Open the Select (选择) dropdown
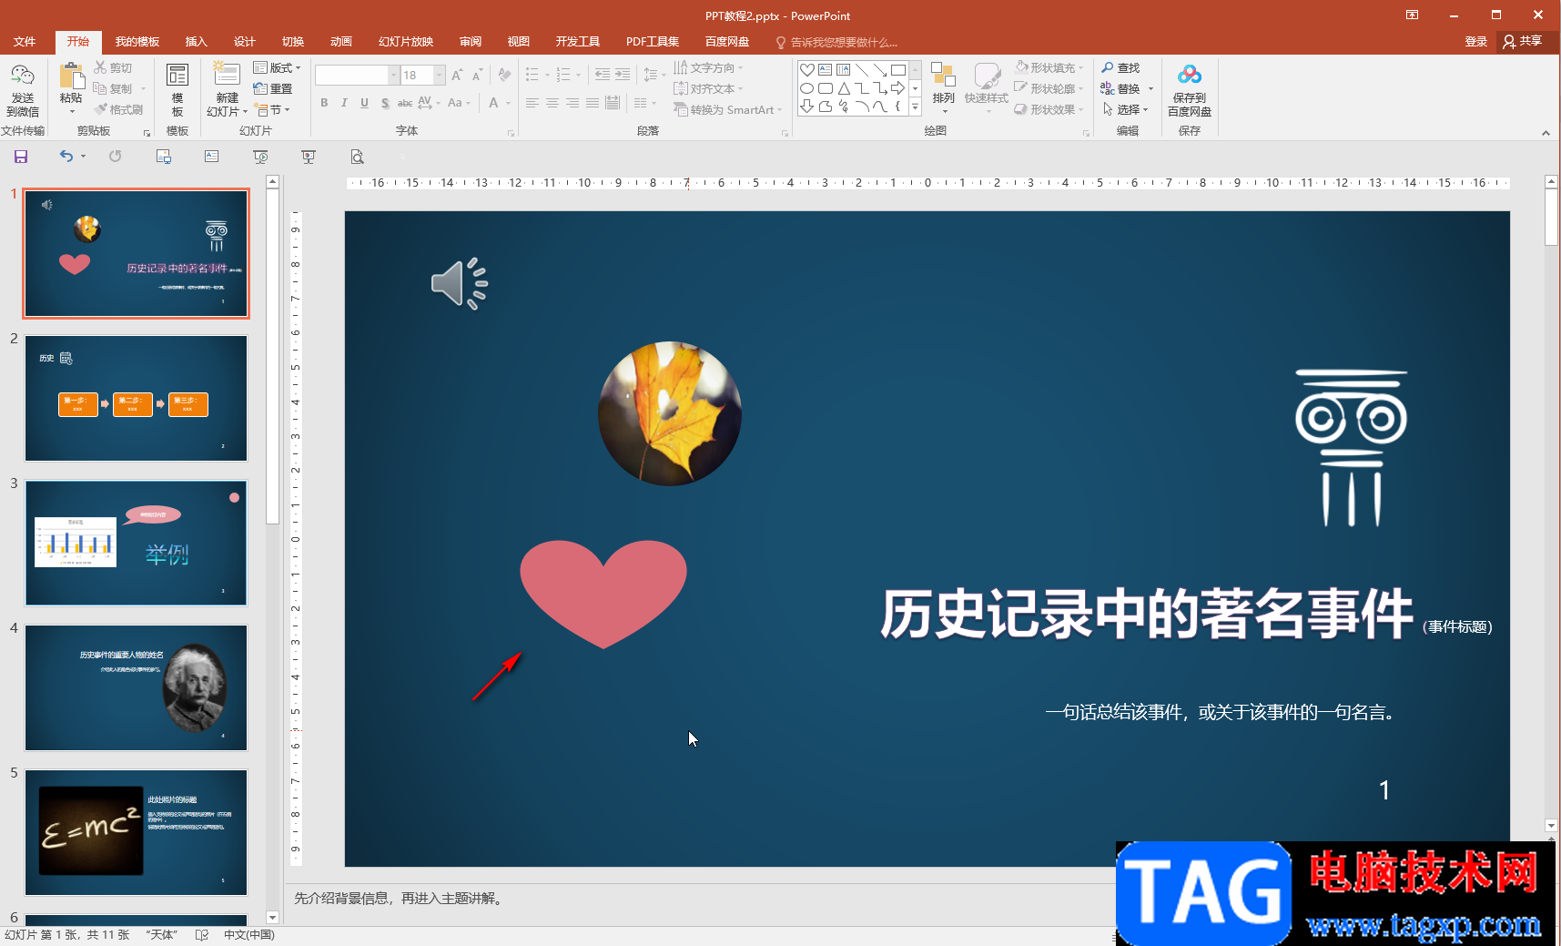Viewport: 1561px width, 946px height. click(x=1126, y=109)
